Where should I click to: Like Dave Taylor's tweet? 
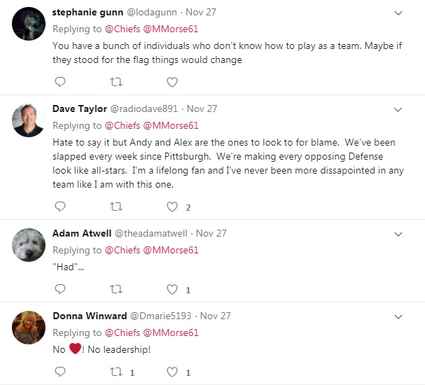pos(172,206)
